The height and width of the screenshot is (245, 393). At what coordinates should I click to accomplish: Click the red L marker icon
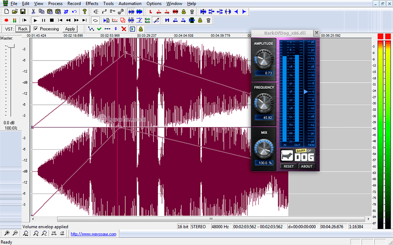click(x=150, y=11)
